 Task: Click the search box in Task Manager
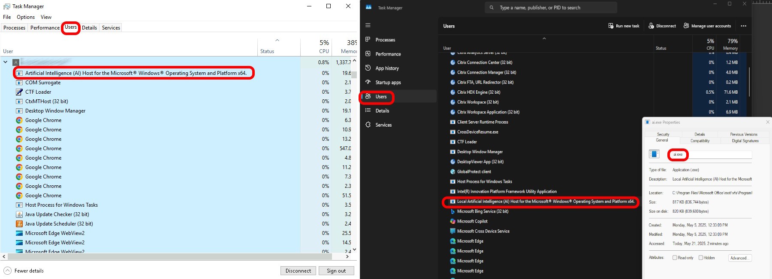551,8
